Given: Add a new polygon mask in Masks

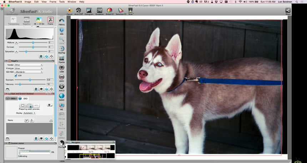Looking at the screenshot, I should point(27,120).
